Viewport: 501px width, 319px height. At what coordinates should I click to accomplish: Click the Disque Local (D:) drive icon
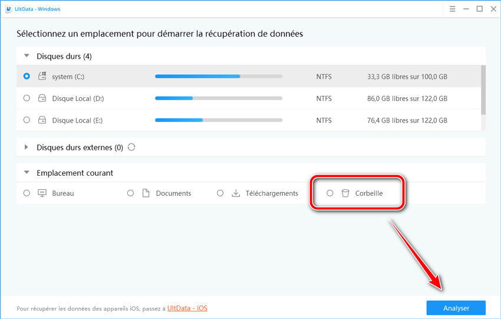(x=42, y=98)
